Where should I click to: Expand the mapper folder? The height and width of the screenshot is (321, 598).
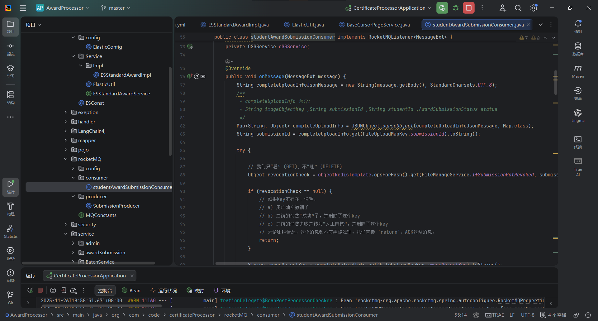click(x=66, y=140)
